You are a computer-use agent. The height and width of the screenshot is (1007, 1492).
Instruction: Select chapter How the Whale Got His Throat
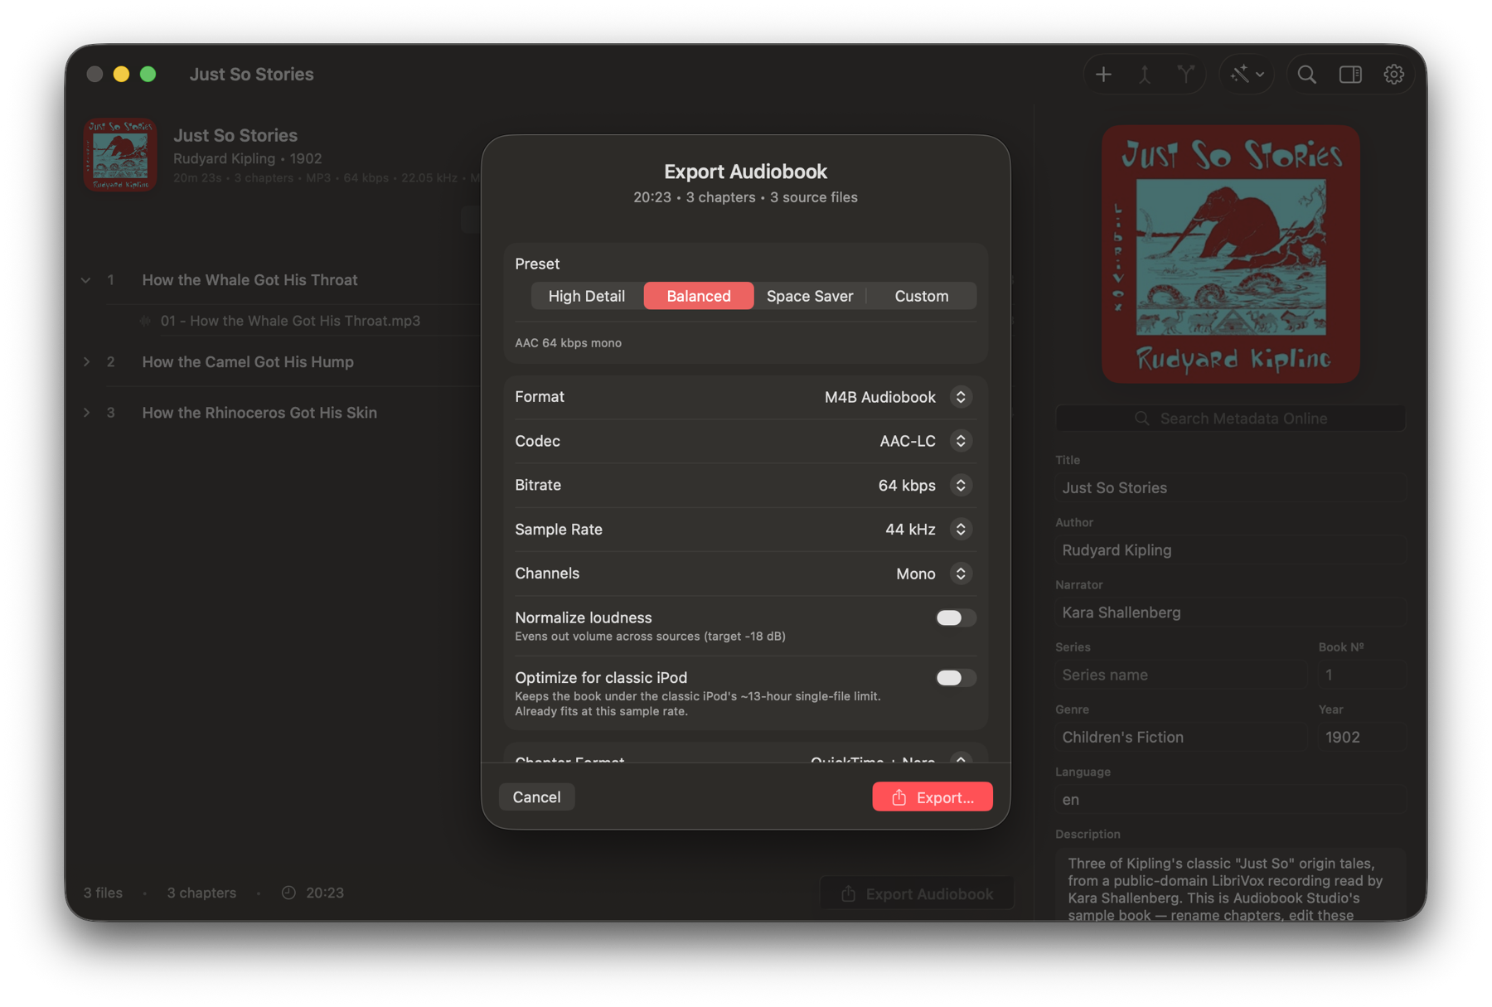coord(249,280)
